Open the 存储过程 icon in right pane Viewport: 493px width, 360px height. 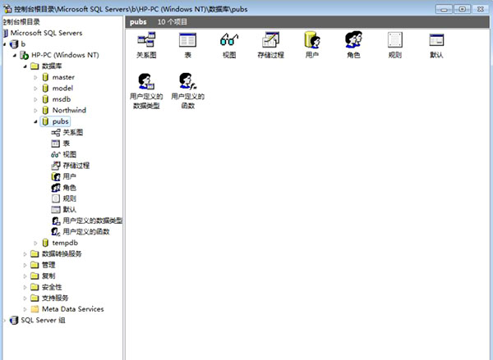click(x=270, y=40)
